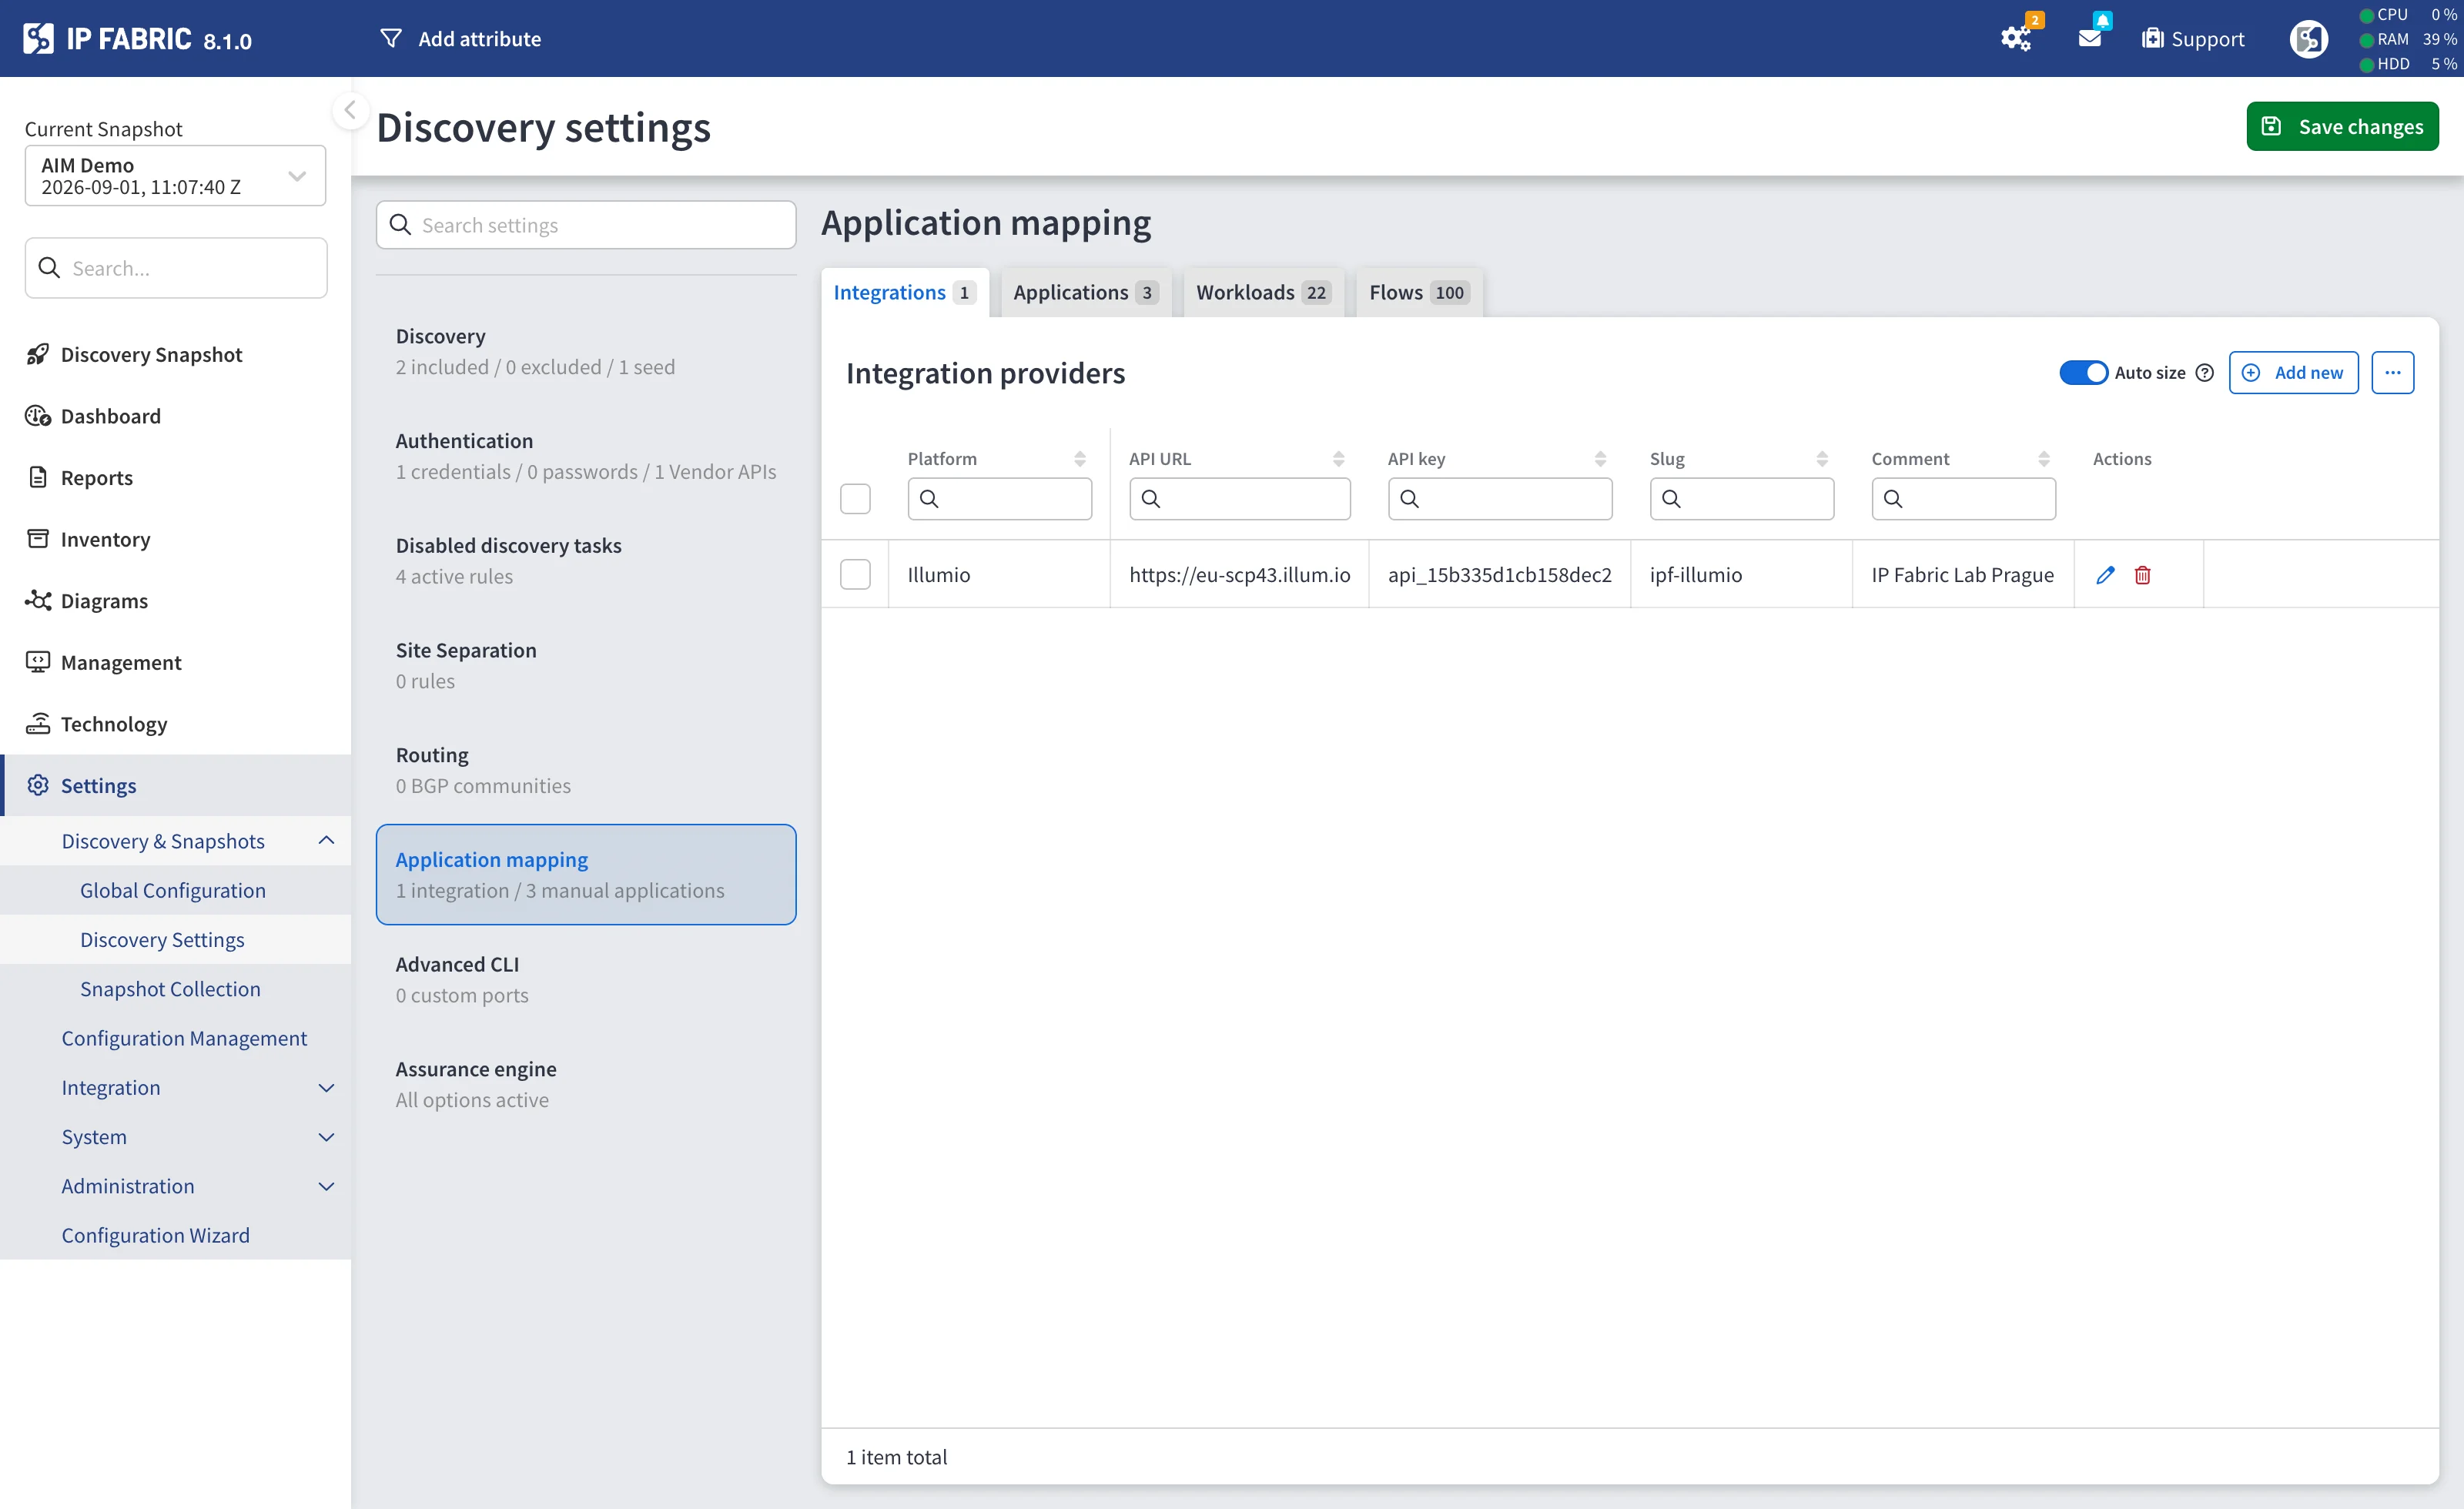
Task: Open the mail notifications icon
Action: [2090, 38]
